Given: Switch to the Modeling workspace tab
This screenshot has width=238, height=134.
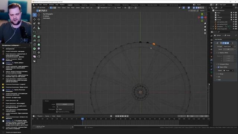Looking at the screenshot, I should pos(77,5).
